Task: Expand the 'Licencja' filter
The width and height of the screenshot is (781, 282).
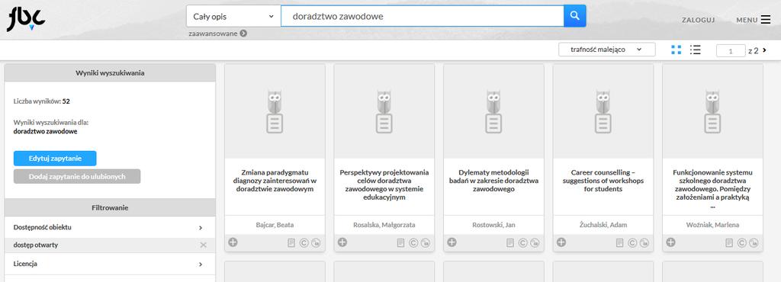Action: click(x=110, y=264)
